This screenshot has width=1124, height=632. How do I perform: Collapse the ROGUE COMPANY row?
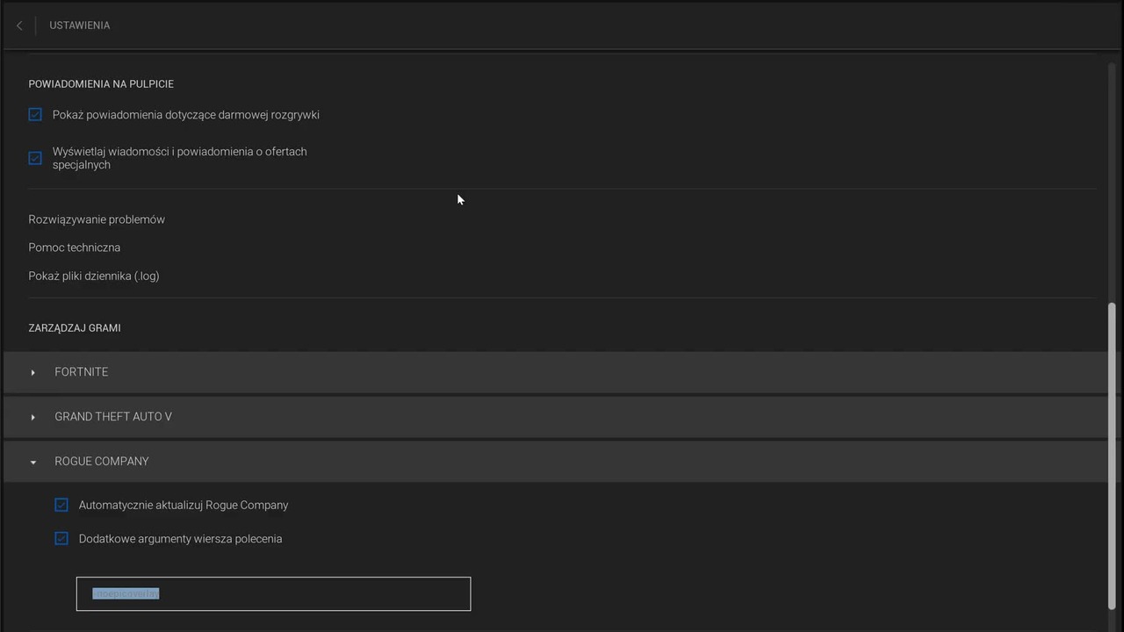point(556,462)
